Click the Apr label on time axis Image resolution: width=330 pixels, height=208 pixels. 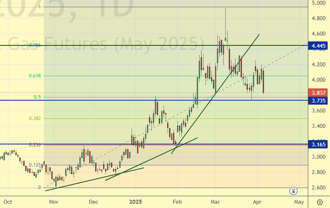pyautogui.click(x=257, y=201)
